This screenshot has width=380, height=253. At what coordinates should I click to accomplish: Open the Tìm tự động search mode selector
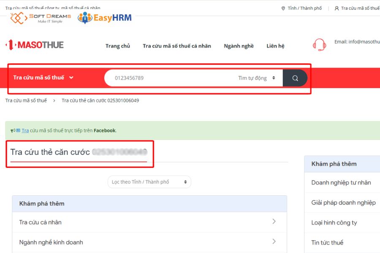(257, 78)
